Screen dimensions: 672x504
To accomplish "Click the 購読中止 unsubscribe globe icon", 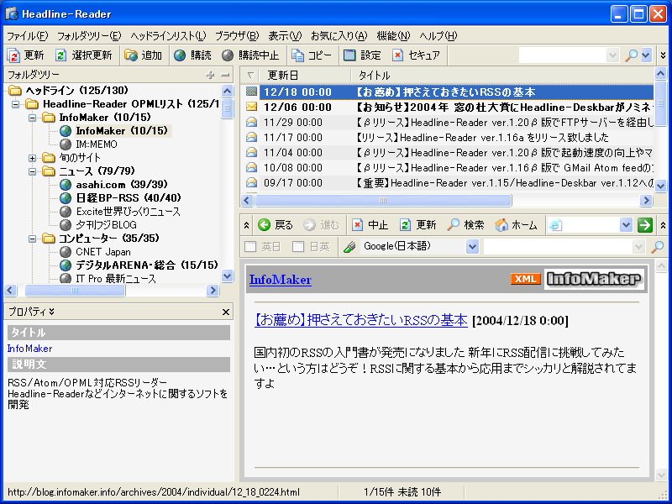I will tap(228, 55).
